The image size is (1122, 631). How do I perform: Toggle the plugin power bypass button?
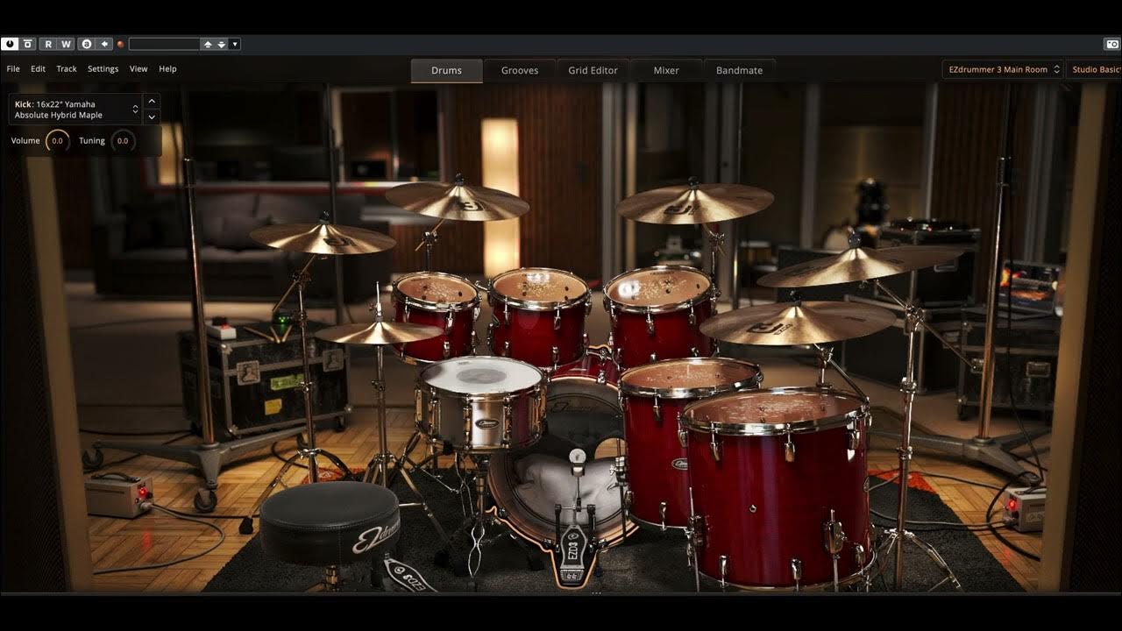[x=10, y=44]
